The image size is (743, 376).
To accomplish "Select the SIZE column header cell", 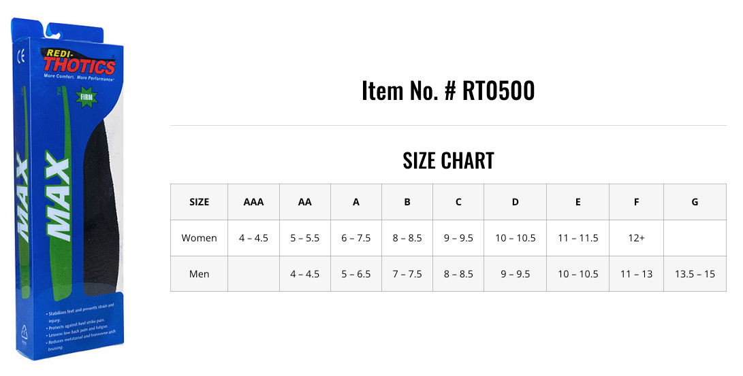I will 199,202.
